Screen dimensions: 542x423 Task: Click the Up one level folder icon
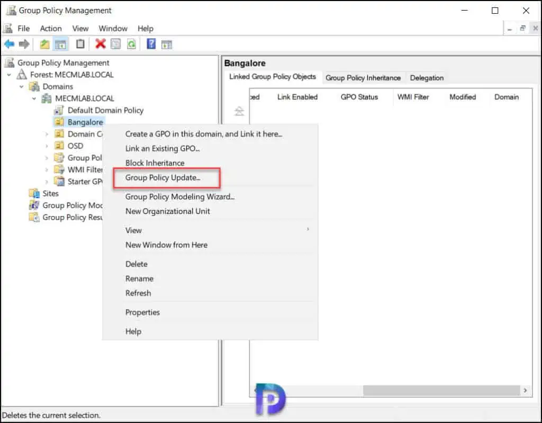point(44,44)
